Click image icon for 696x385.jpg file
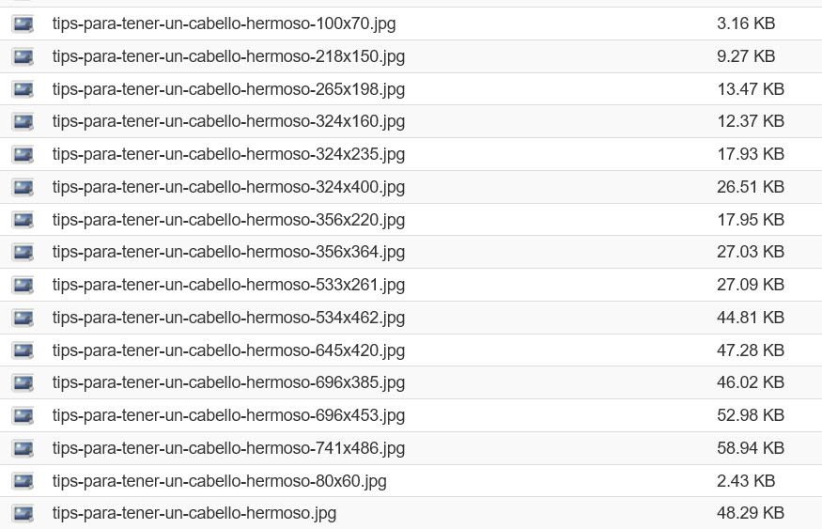 pos(23,382)
